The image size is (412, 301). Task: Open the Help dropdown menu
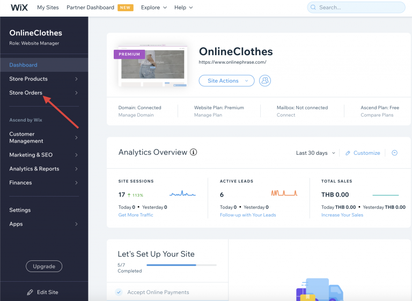183,7
